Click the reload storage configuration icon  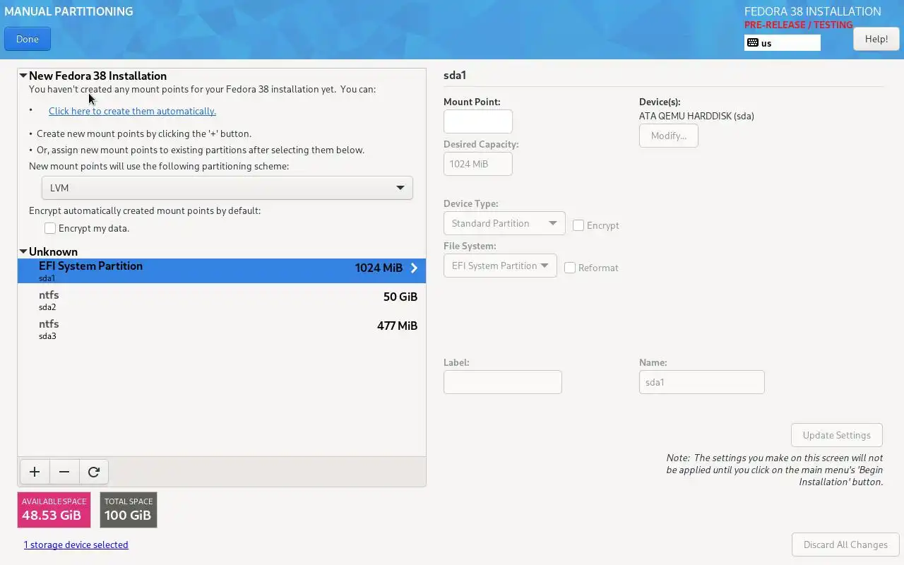tap(94, 472)
